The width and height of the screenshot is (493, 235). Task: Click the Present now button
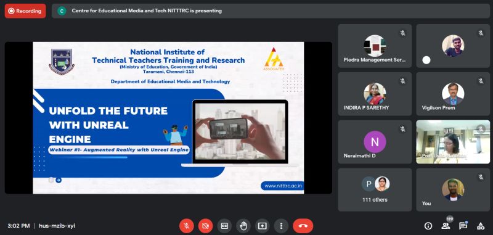click(263, 226)
